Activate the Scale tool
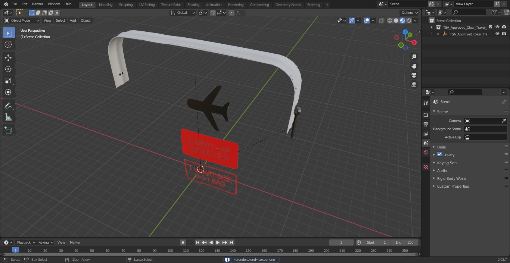Viewport: 510px width, 263px height. (x=8, y=81)
